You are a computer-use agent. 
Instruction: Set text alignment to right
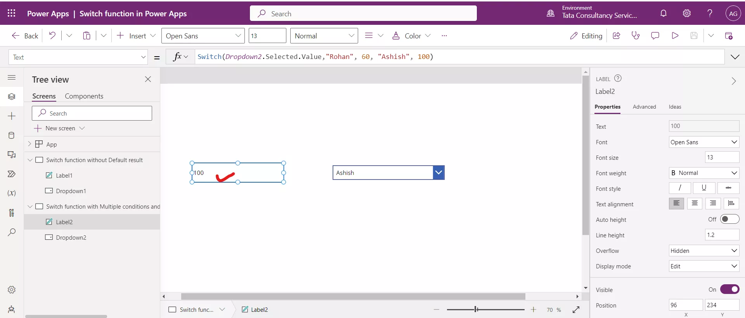(713, 204)
